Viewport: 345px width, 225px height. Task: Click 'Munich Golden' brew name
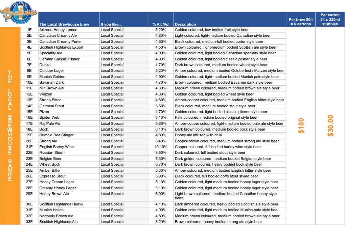[52, 77]
